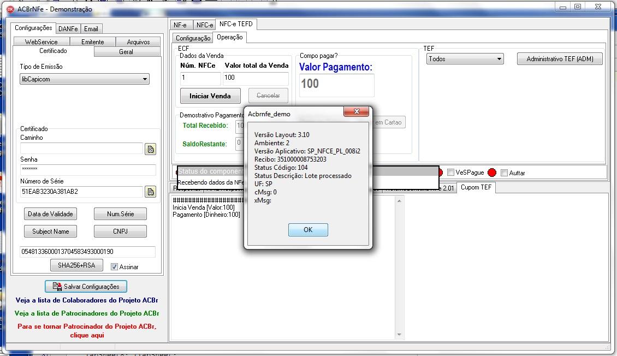
Task: Click the Iniciar Venda button
Action: click(210, 96)
